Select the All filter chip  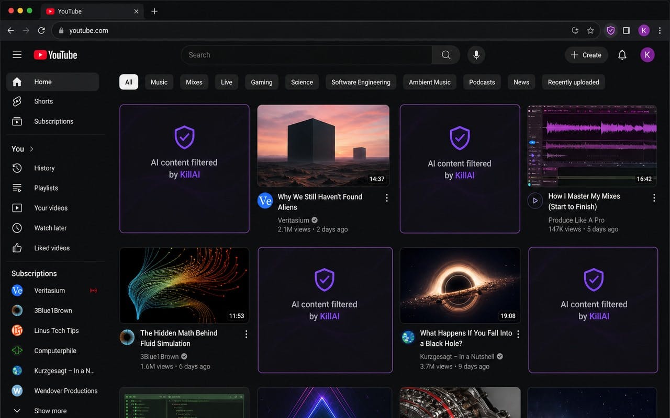point(129,82)
